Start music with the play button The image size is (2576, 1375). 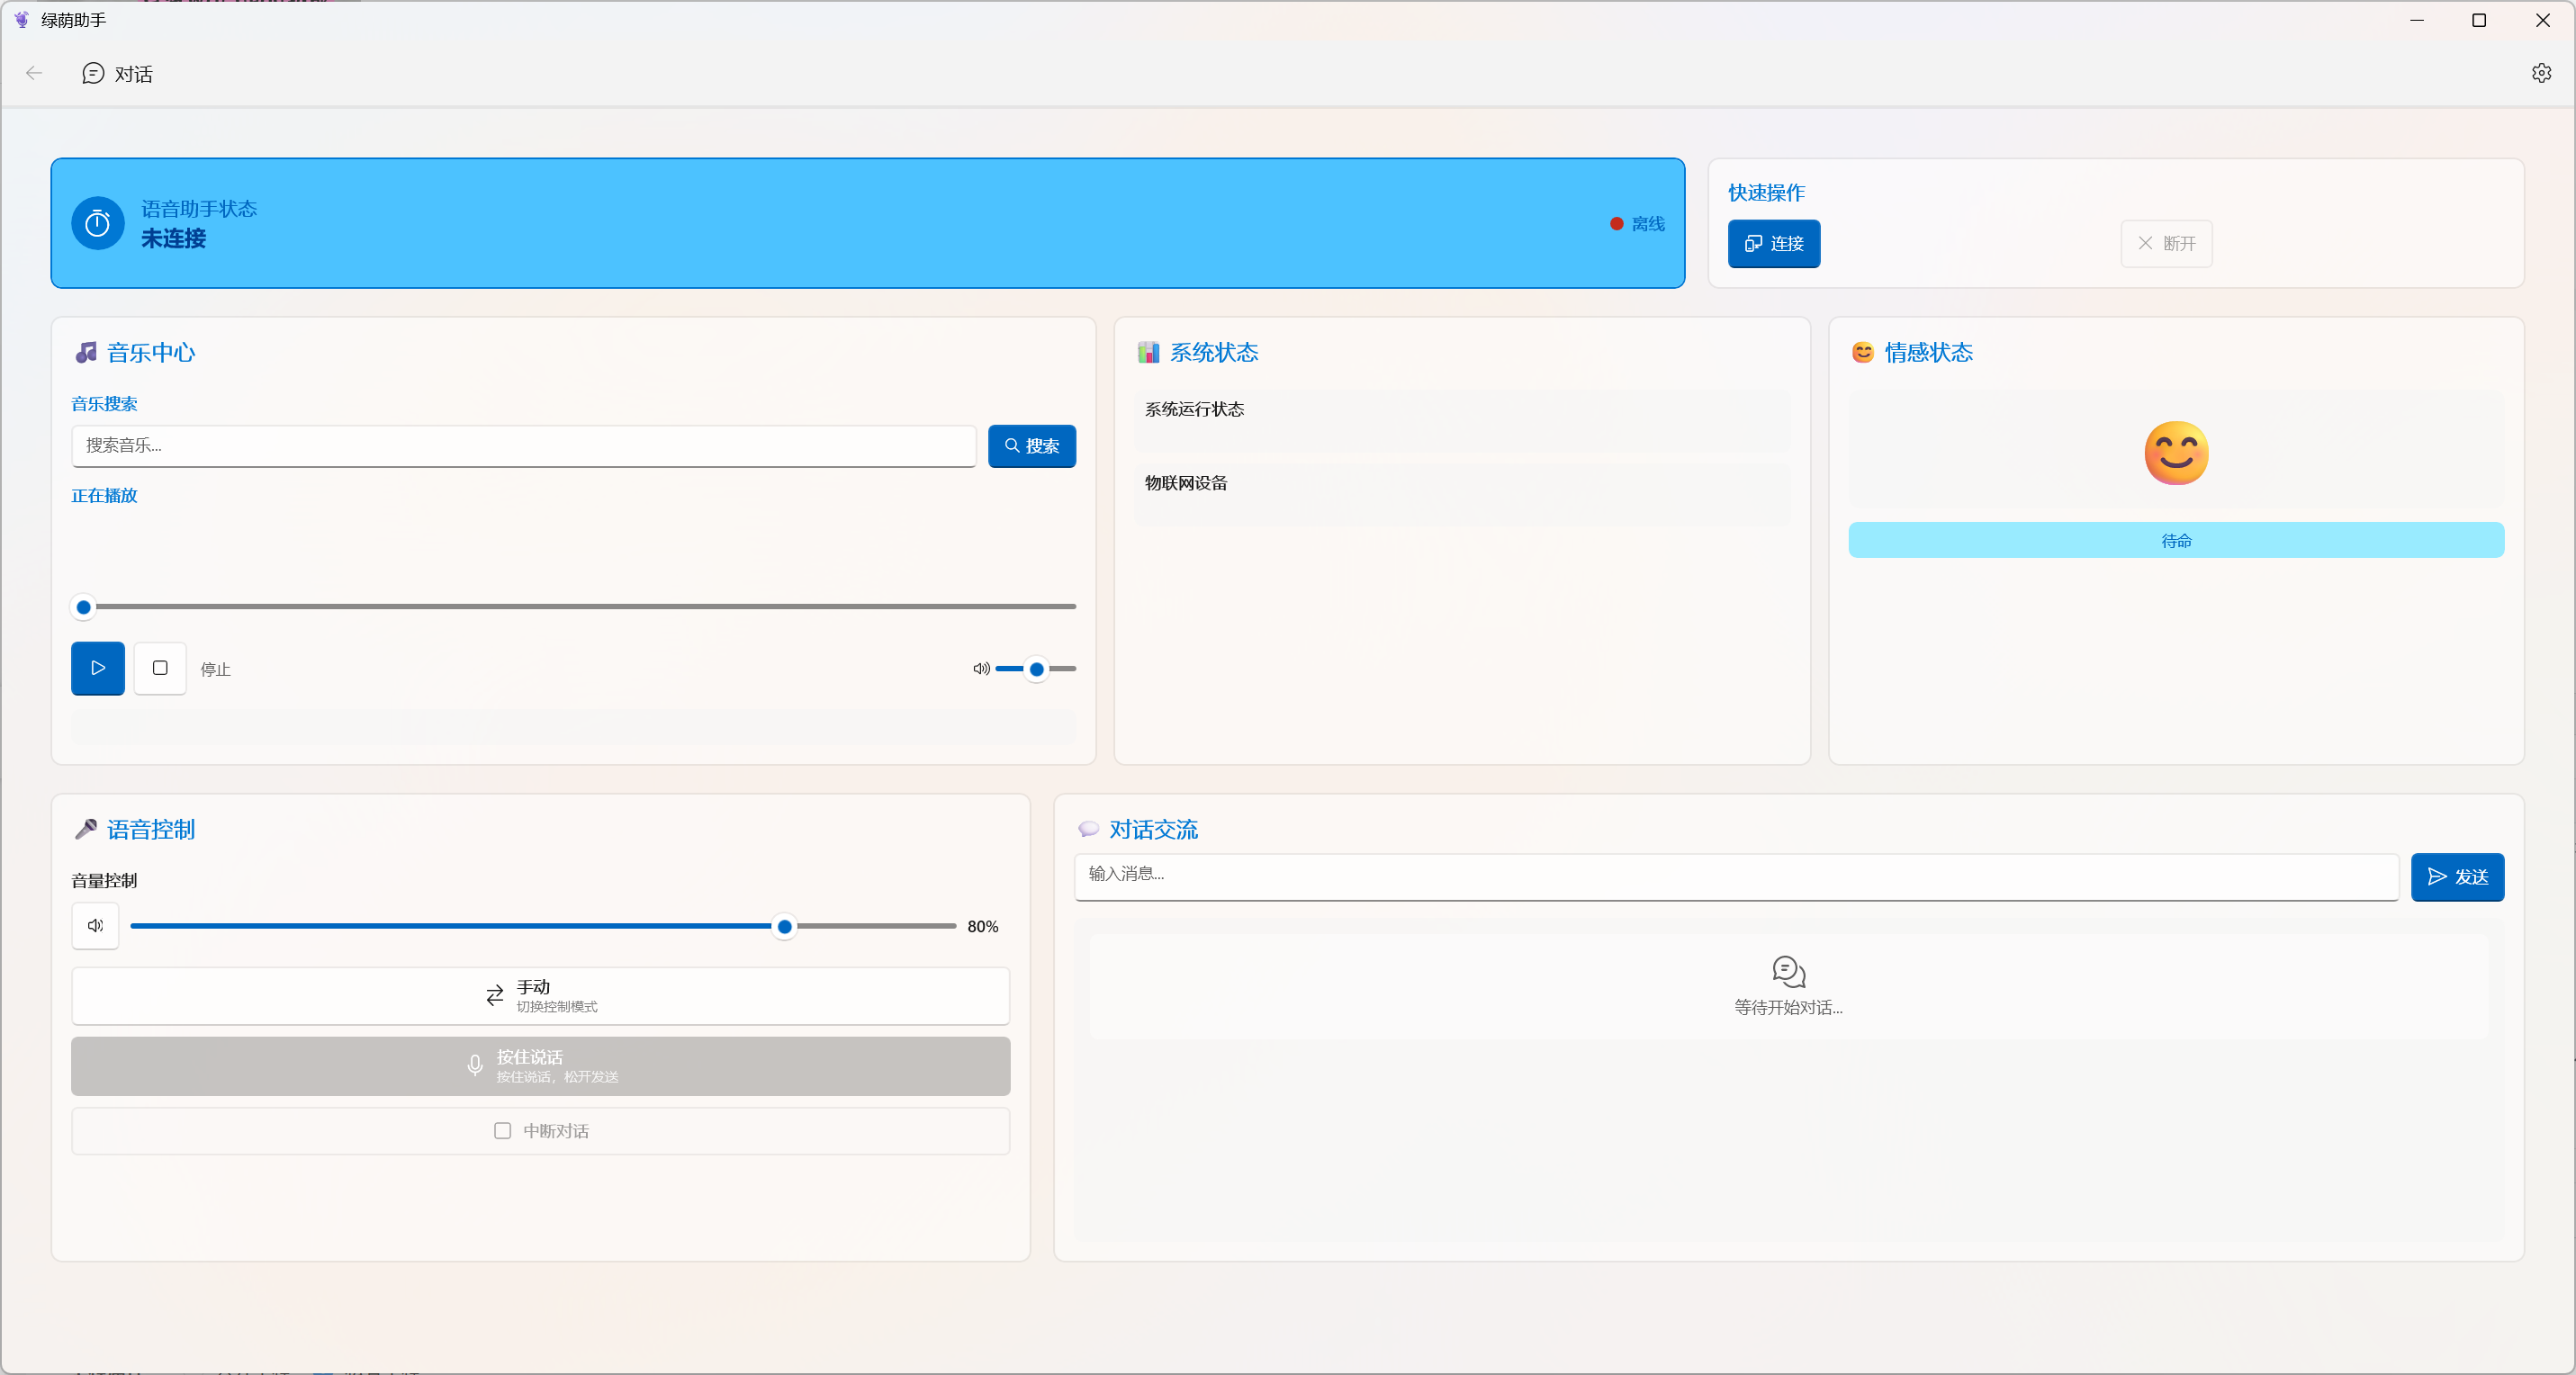pyautogui.click(x=98, y=668)
